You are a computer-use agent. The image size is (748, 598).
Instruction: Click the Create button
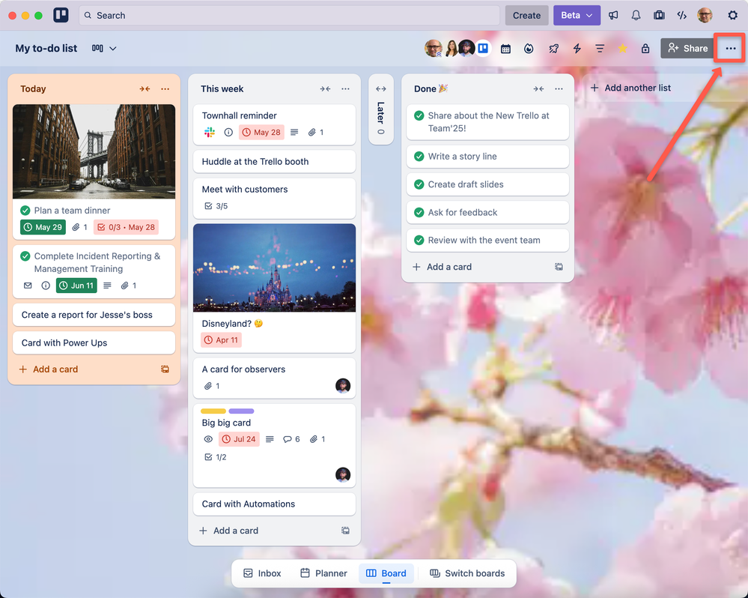coord(526,15)
